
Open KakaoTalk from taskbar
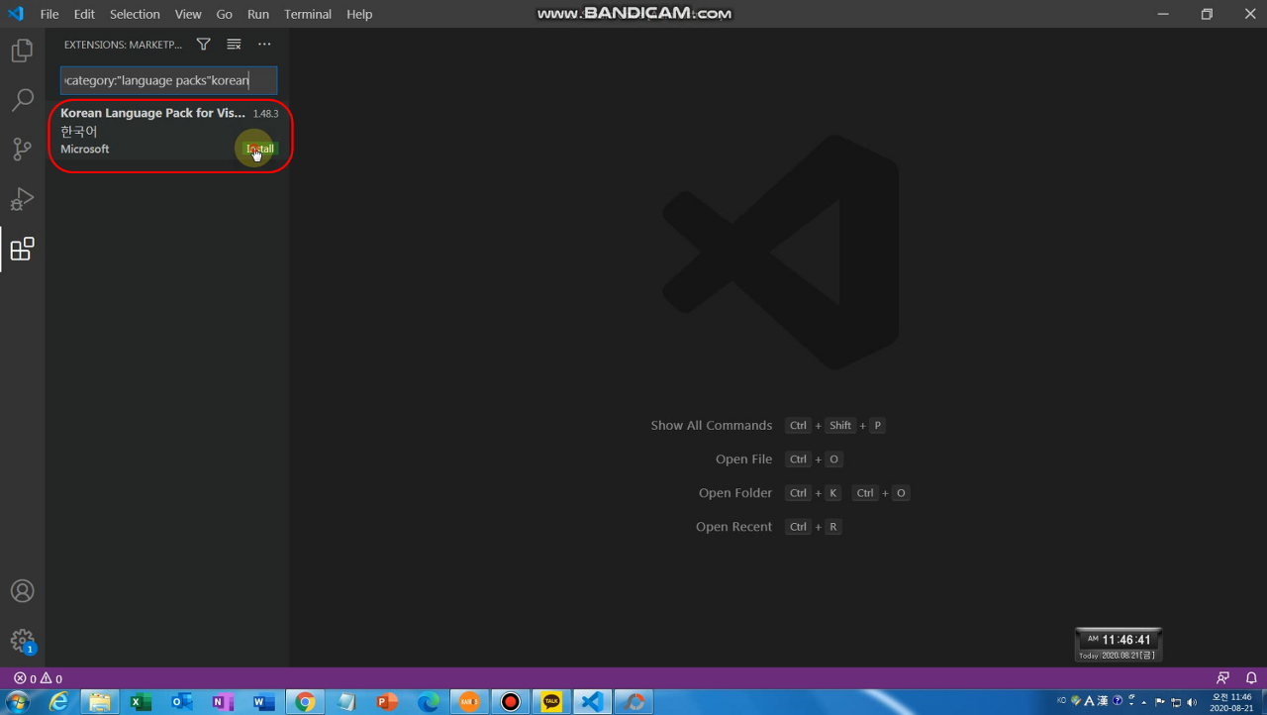click(551, 702)
